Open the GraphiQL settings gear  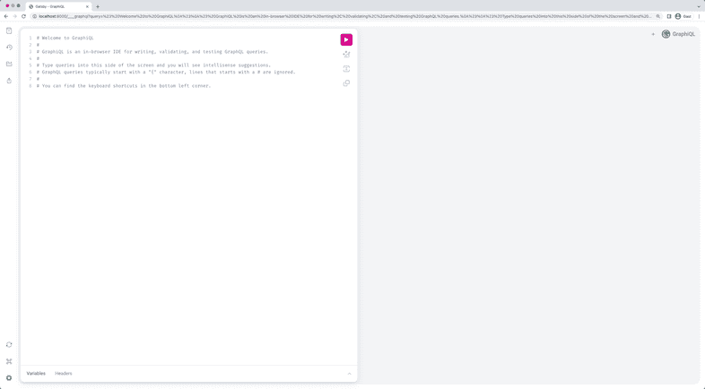pyautogui.click(x=9, y=378)
